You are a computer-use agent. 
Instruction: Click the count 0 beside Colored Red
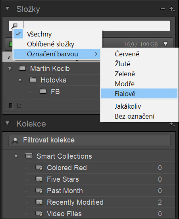160,168
